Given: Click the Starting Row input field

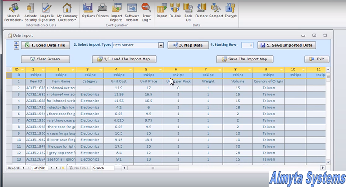Looking at the screenshot, I should [x=247, y=45].
